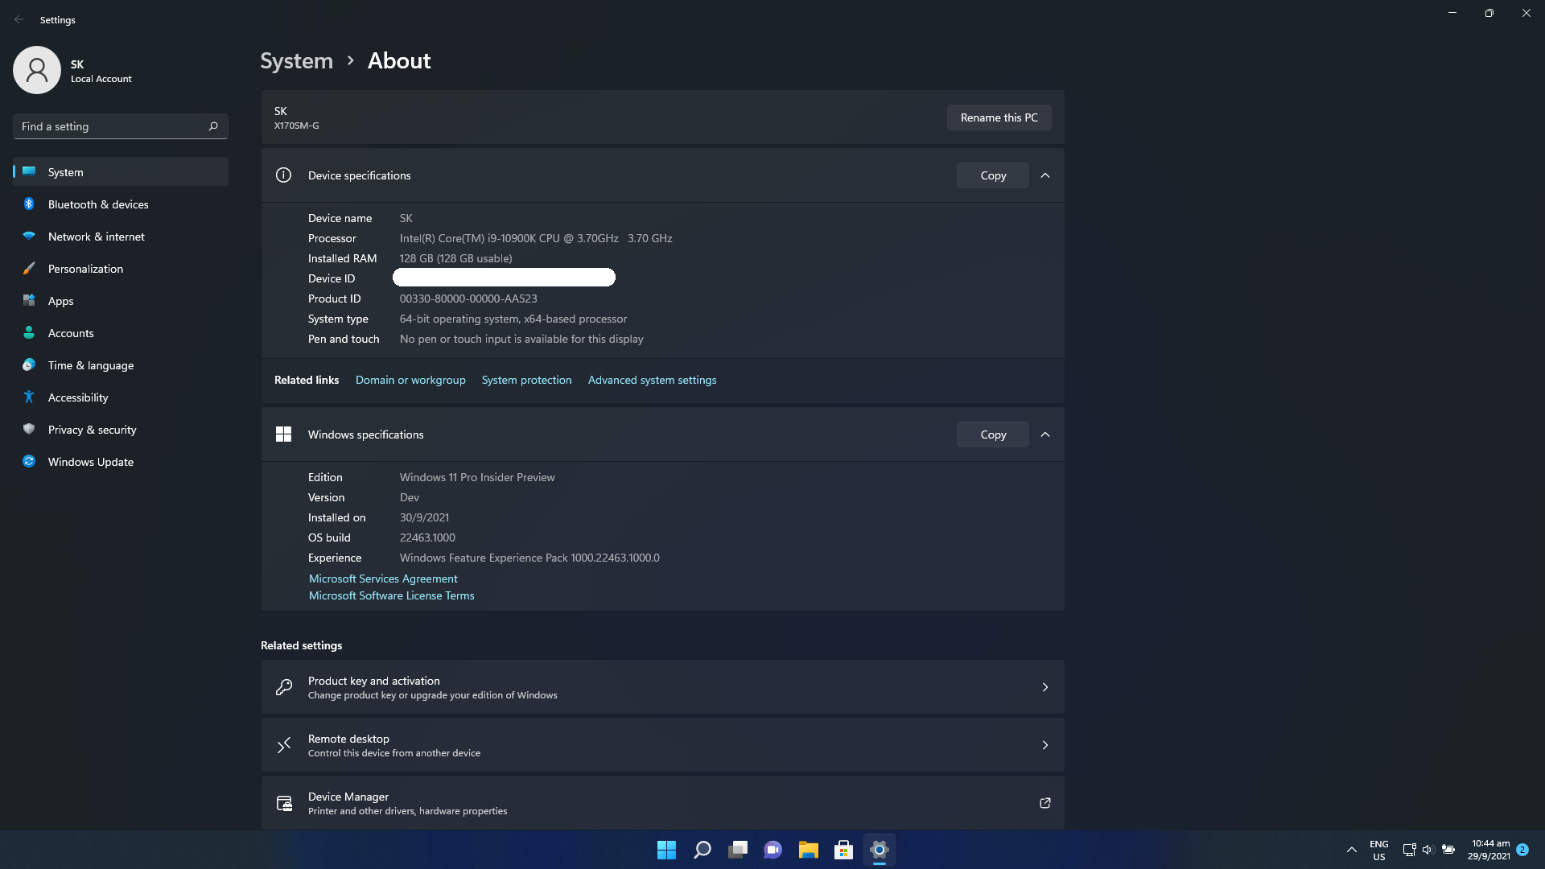Click the Processor value text
Viewport: 1545px width, 869px height.
[x=536, y=238]
